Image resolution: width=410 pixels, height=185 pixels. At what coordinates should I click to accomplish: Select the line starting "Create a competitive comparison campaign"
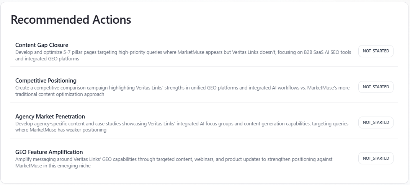(x=182, y=88)
